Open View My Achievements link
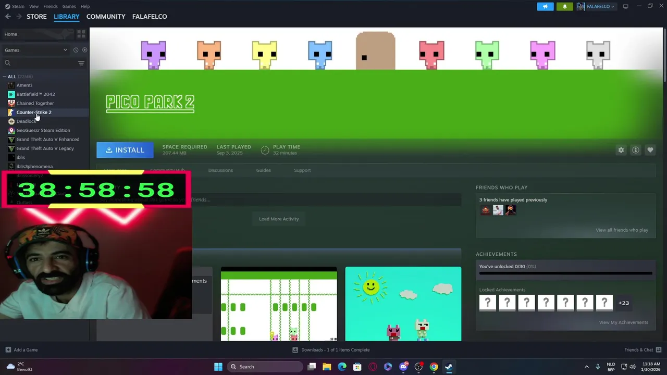The image size is (667, 375). point(623,322)
